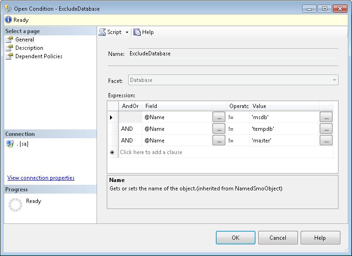
Task: Click the Cancel button
Action: pos(278,238)
